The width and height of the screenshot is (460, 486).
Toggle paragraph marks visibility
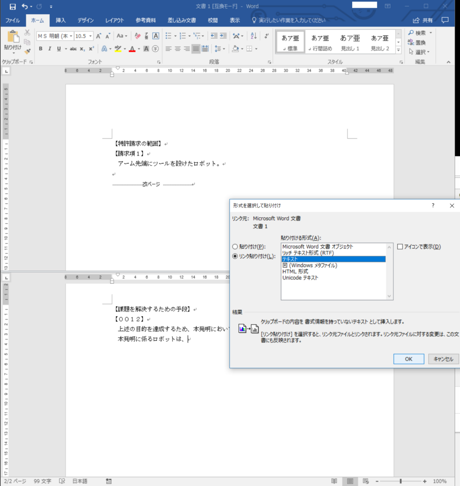click(x=266, y=36)
